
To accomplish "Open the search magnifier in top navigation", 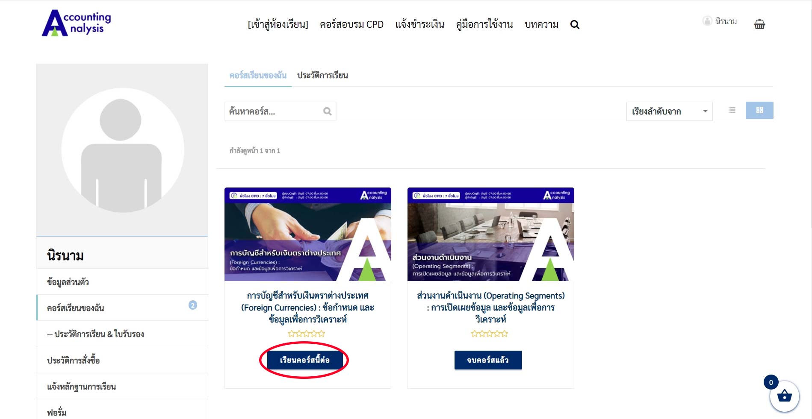I will 575,25.
